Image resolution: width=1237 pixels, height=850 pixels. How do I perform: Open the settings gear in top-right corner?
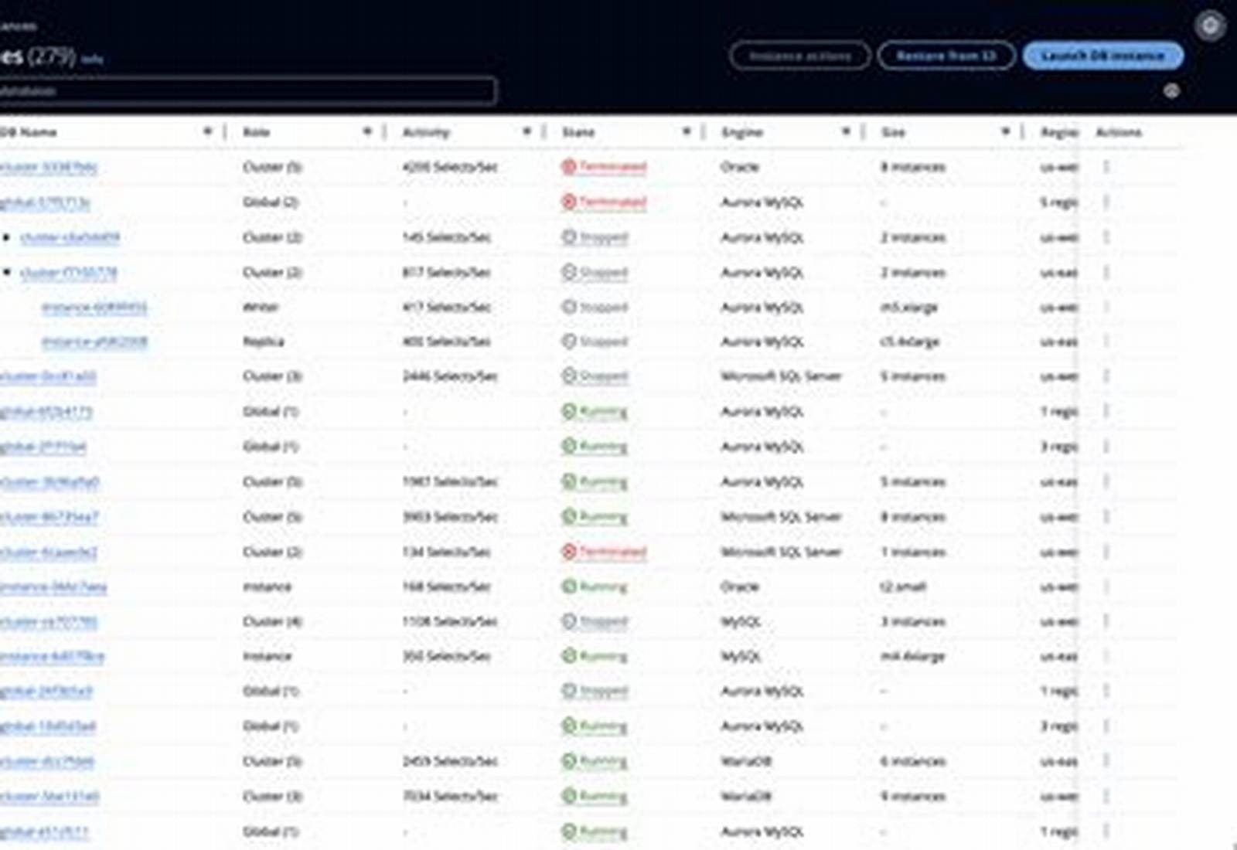tap(1210, 25)
